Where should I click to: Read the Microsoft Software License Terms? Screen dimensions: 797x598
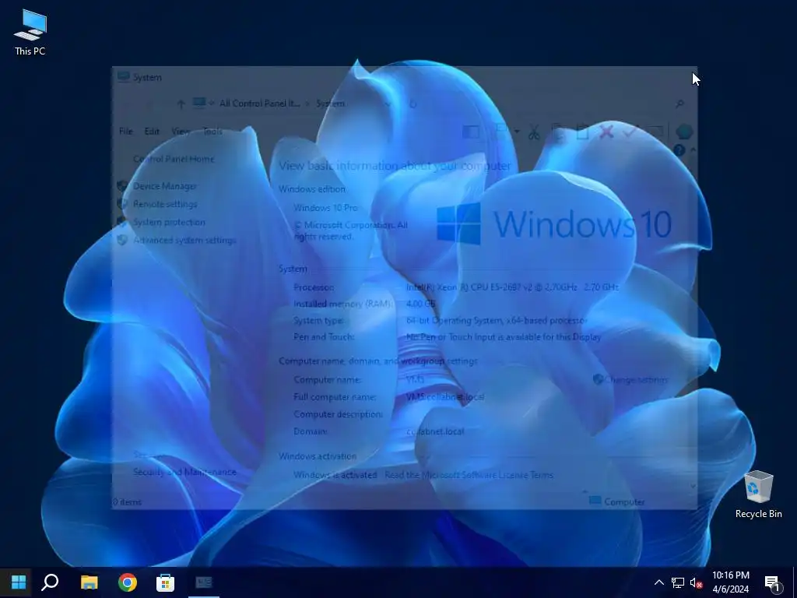point(469,475)
